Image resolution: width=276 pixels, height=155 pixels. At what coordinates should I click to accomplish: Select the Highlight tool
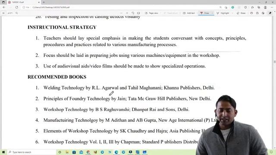pos(223,13)
